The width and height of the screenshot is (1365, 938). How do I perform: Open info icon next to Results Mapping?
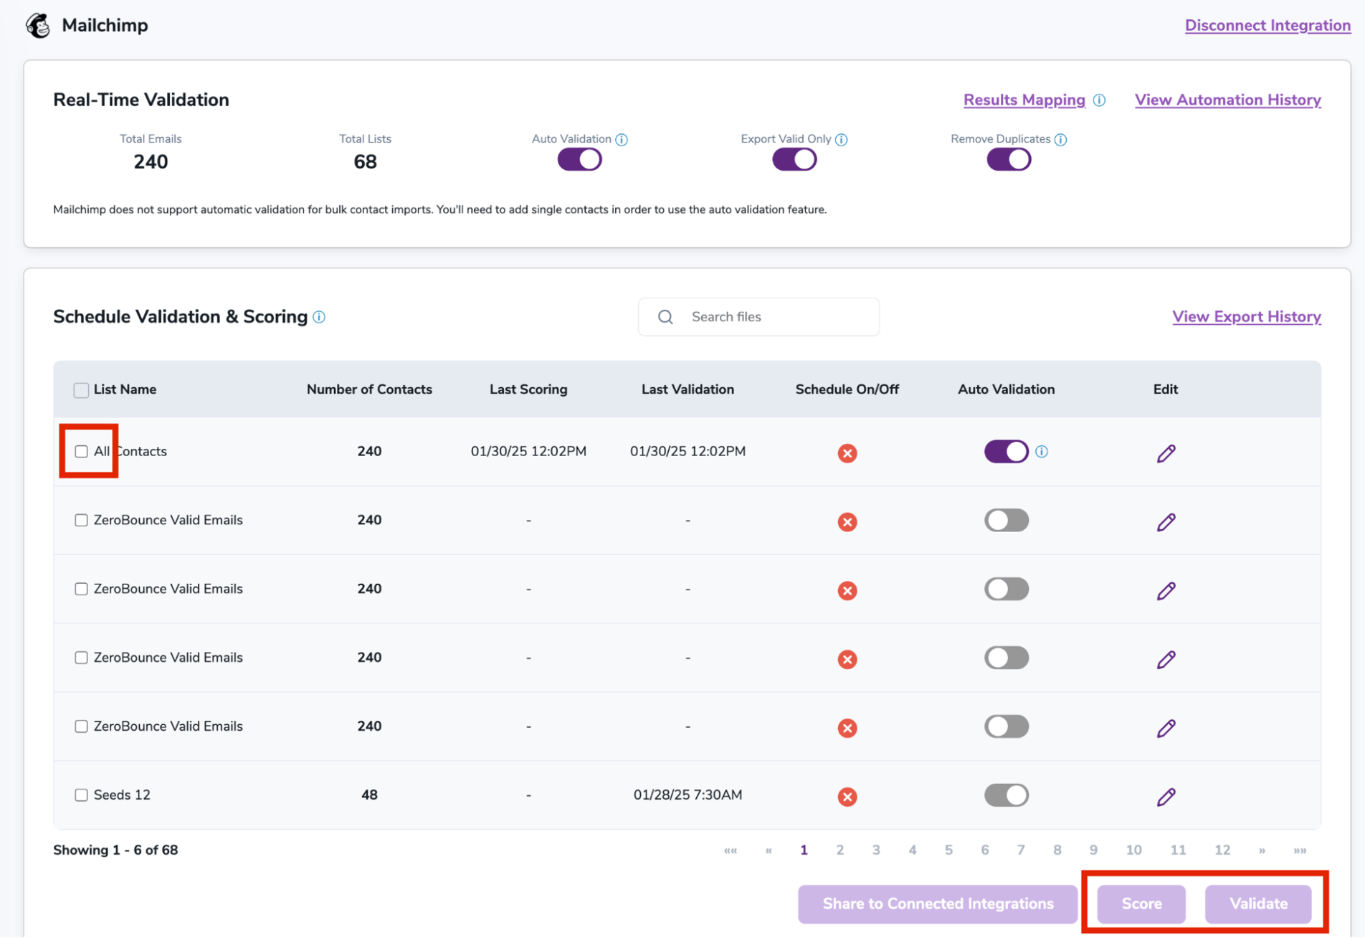click(1099, 100)
